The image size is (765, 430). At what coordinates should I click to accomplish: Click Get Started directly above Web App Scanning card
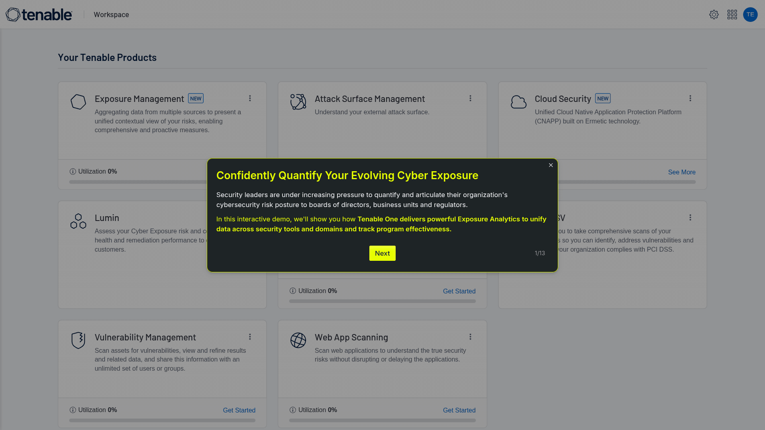pos(459,291)
